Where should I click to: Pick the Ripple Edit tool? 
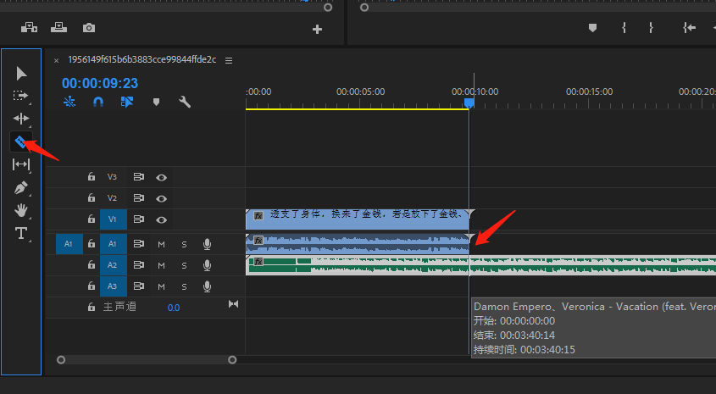point(21,119)
